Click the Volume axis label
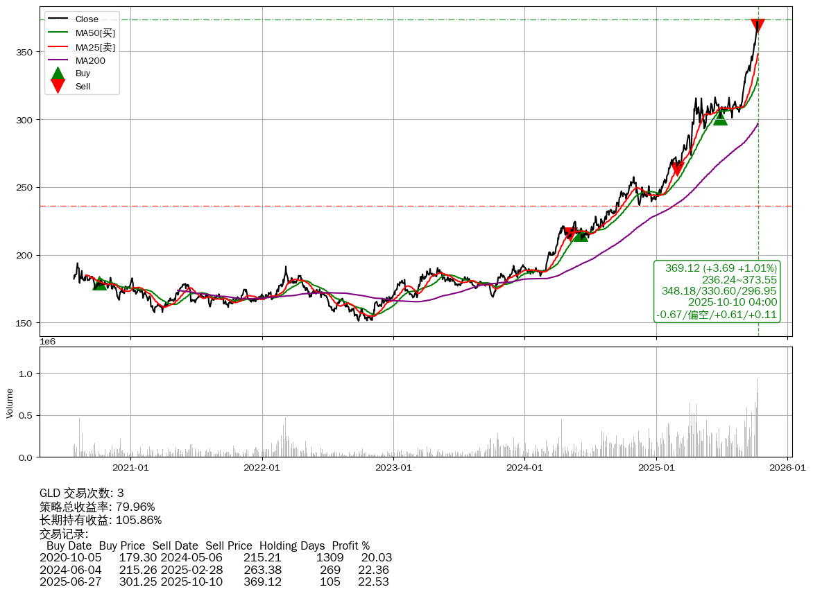Viewport: 813px width, 594px height. tap(10, 403)
